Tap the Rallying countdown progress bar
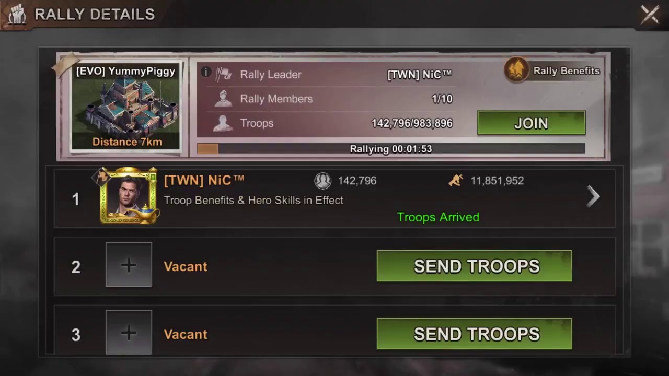The width and height of the screenshot is (669, 376). pos(391,149)
